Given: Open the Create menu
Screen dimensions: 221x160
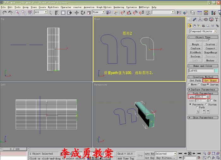Looking at the screenshot, I should [42, 7].
